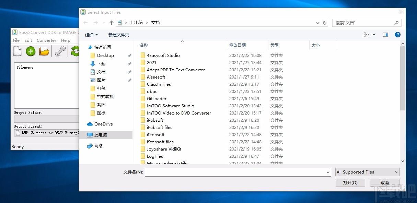Click the green convert arrows icon
The image size is (417, 203).
75,51
